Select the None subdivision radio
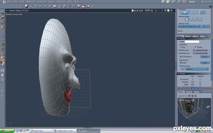213x133 pixels. 180,47
